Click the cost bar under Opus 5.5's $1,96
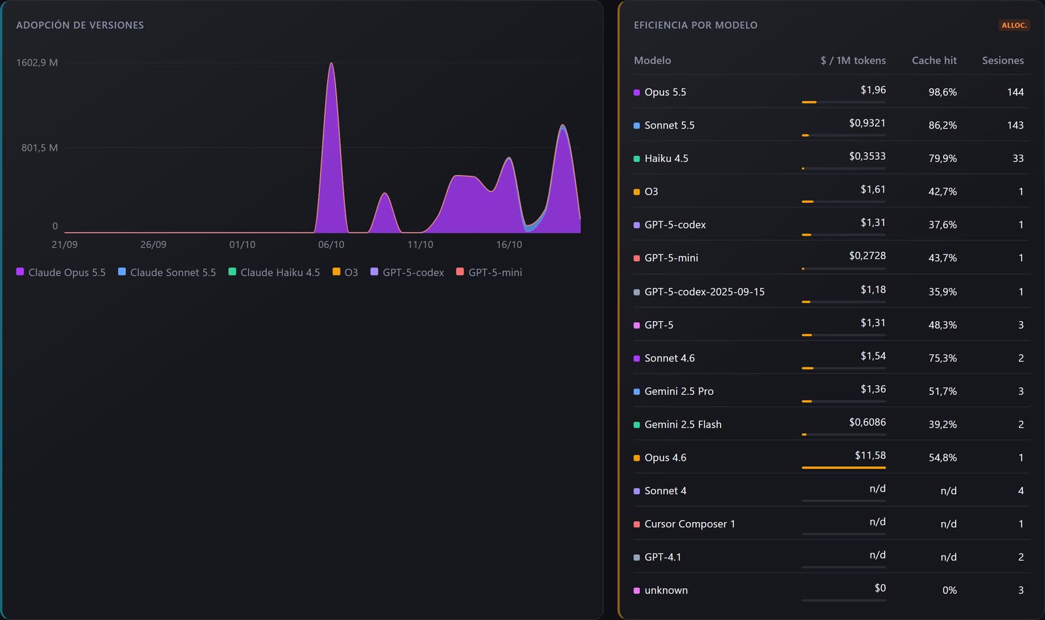This screenshot has width=1045, height=620. pos(844,102)
